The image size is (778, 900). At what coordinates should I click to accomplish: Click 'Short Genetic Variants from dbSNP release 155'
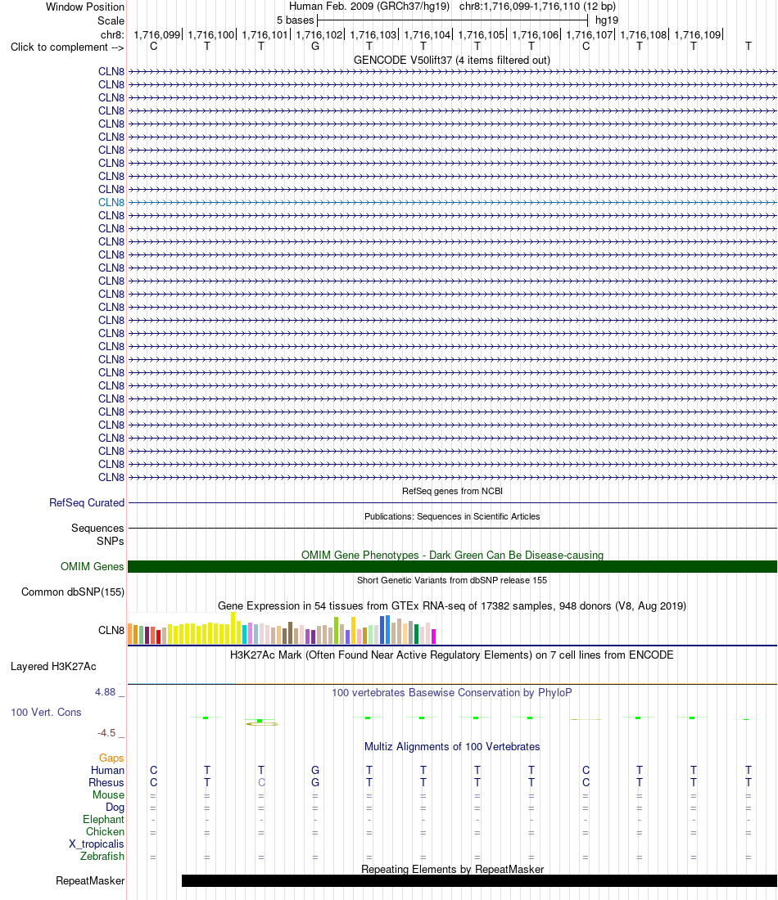(451, 580)
